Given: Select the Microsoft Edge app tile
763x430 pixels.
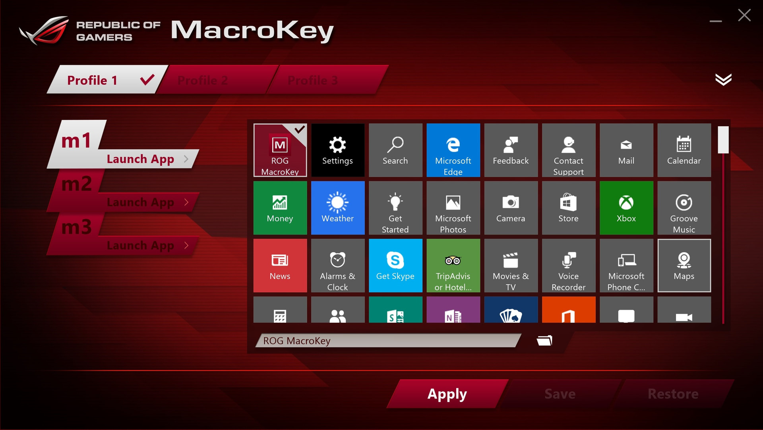Looking at the screenshot, I should tap(453, 150).
